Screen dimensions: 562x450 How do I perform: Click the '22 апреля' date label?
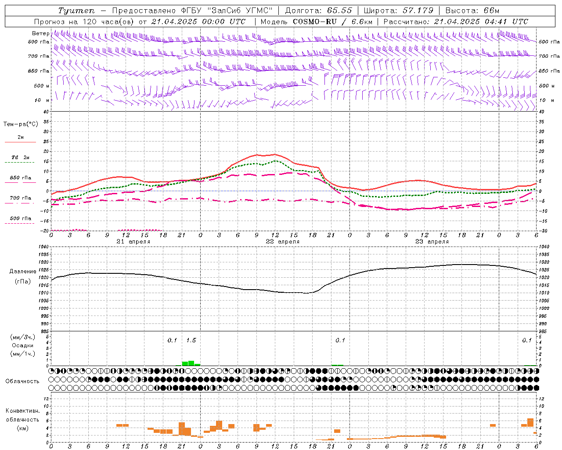(x=283, y=242)
